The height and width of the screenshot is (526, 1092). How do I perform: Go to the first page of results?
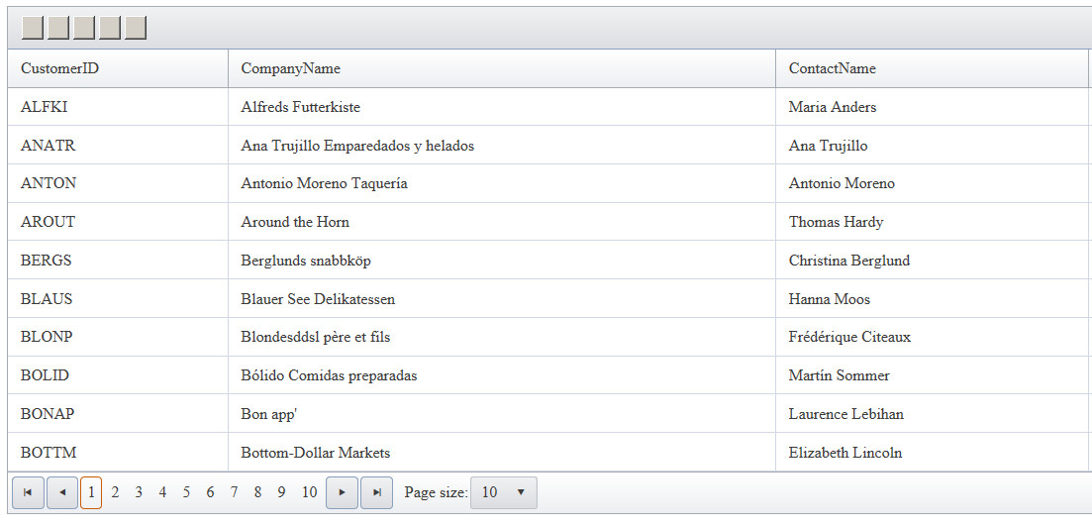pyautogui.click(x=28, y=492)
